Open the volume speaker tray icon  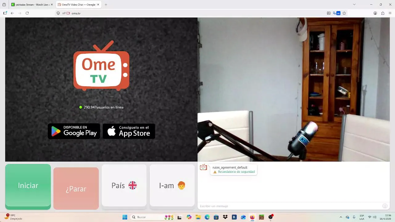coord(375,217)
